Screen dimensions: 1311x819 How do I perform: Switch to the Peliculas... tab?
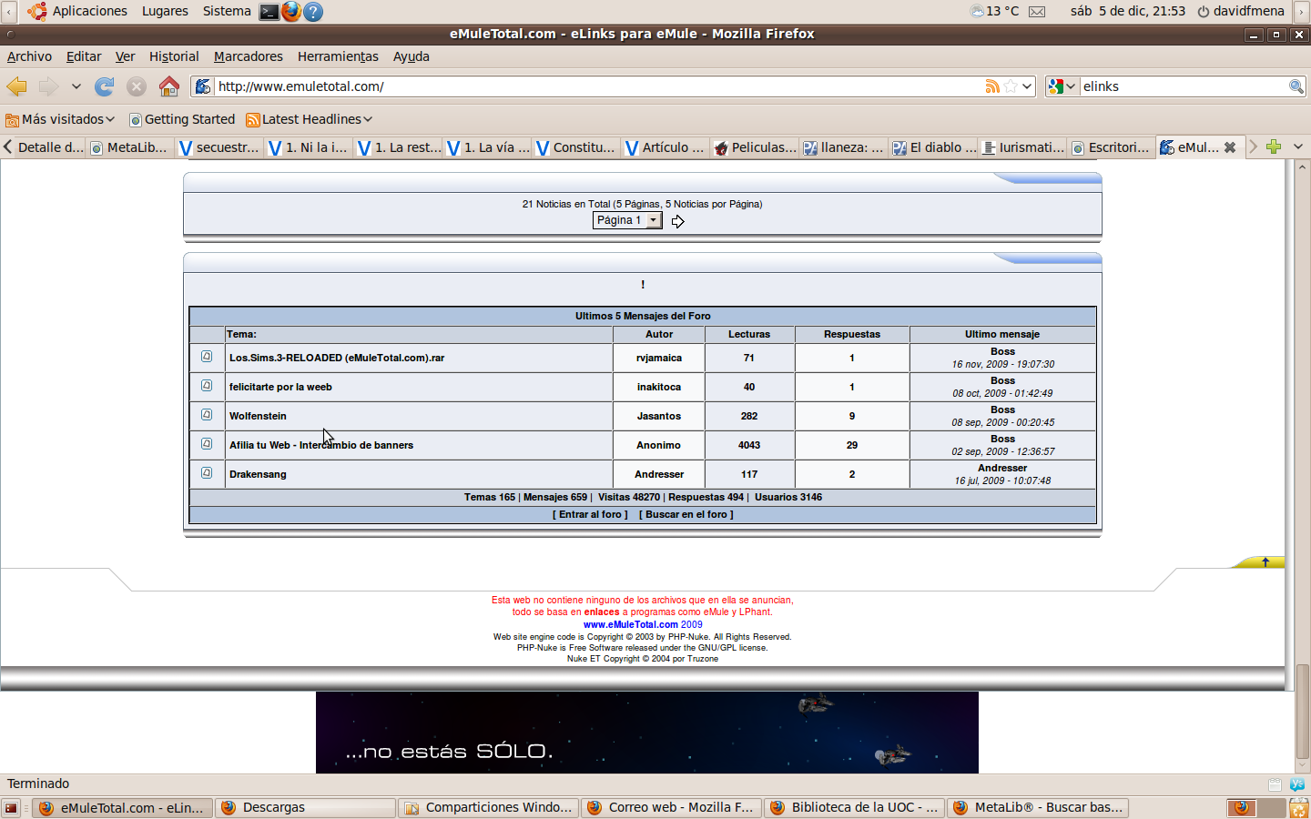[756, 147]
